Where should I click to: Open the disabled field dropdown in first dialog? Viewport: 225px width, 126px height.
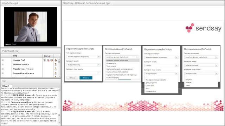point(83,73)
